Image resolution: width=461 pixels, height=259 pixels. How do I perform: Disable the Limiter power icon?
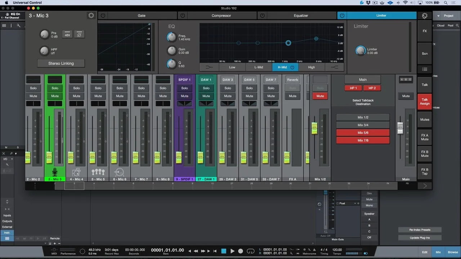pos(342,15)
